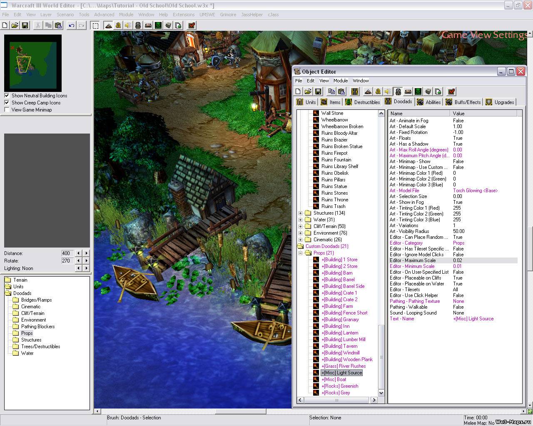This screenshot has width=533, height=426.
Task: Click Copy object icon in Object Editor
Action: (331, 92)
